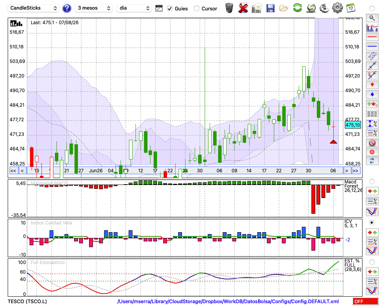Image resolution: width=384 pixels, height=307 pixels.
Task: Open the folder icon in toolbar
Action: pos(284,8)
